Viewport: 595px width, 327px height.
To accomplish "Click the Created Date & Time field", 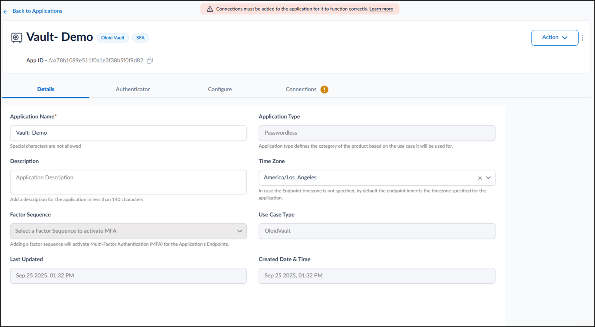I will [377, 276].
